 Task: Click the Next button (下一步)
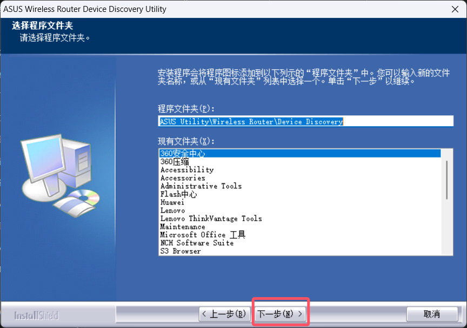pos(281,314)
